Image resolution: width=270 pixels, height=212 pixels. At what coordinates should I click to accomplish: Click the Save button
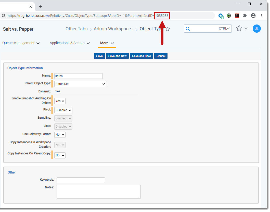[x=99, y=56]
